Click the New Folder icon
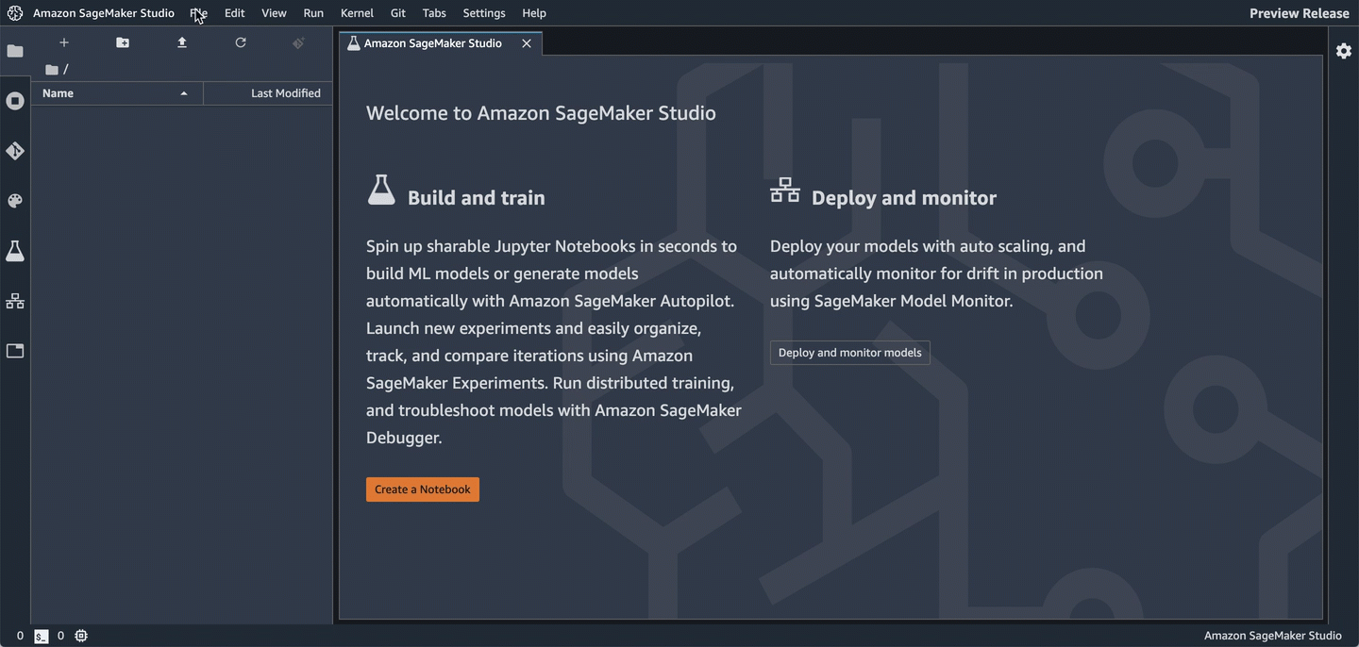The image size is (1359, 647). 123,42
